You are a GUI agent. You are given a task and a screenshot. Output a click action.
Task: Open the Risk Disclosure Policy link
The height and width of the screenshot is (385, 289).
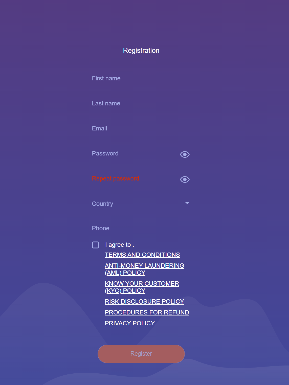pos(144,302)
